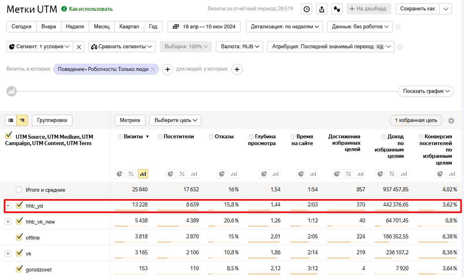Viewport: 464px width, 277px height.
Task: Select pie chart icon under Доход
Action: [380, 174]
